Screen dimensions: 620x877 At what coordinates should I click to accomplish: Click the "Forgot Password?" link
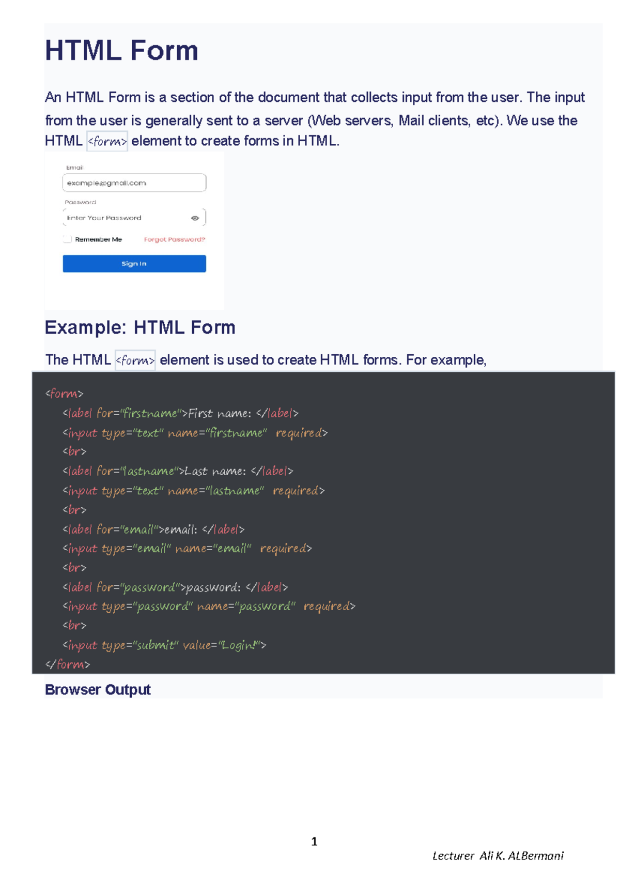(x=174, y=239)
